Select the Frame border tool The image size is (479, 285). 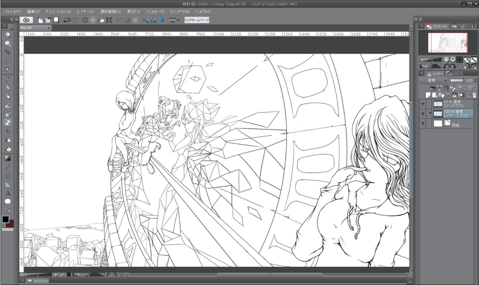click(7, 176)
